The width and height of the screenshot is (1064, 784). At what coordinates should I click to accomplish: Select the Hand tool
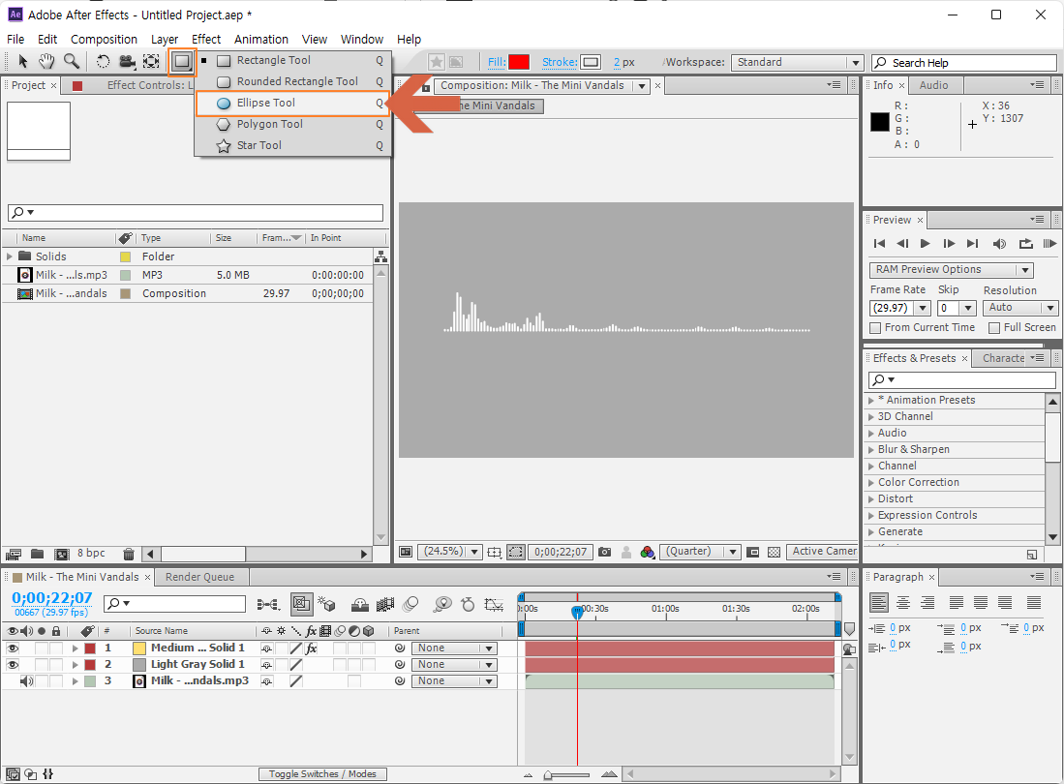[46, 62]
